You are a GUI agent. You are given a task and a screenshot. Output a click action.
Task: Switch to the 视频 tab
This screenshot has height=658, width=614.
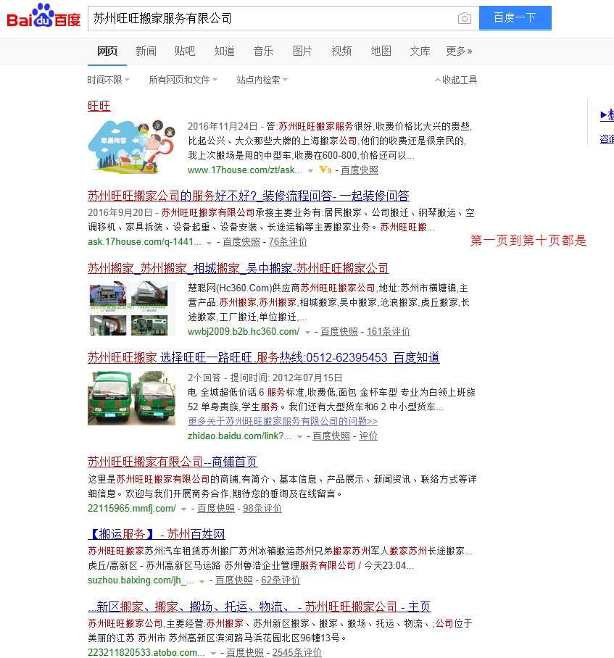(341, 51)
